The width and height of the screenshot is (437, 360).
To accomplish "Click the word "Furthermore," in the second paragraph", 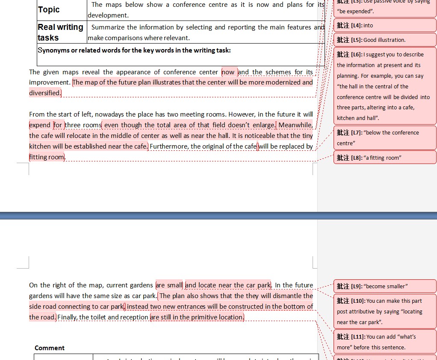I will coord(169,146).
